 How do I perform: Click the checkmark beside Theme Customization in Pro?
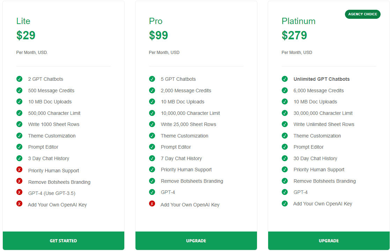point(152,136)
